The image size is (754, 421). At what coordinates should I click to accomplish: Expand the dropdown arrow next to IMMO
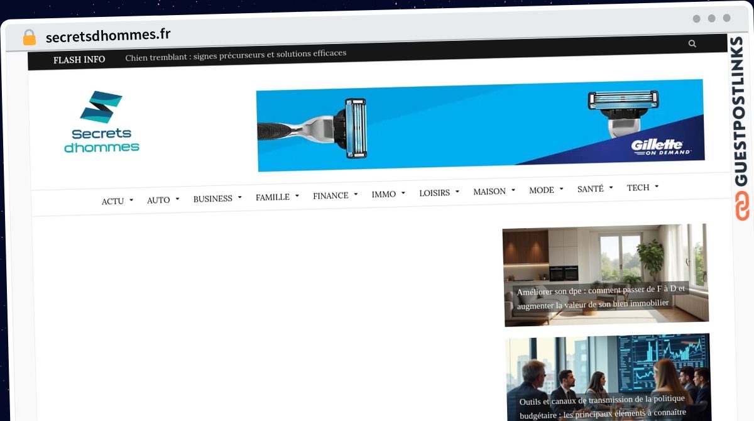[403, 193]
